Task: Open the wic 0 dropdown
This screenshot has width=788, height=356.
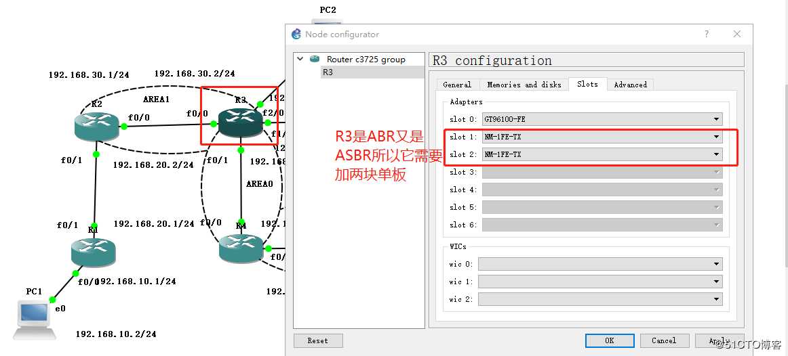Action: [x=600, y=264]
